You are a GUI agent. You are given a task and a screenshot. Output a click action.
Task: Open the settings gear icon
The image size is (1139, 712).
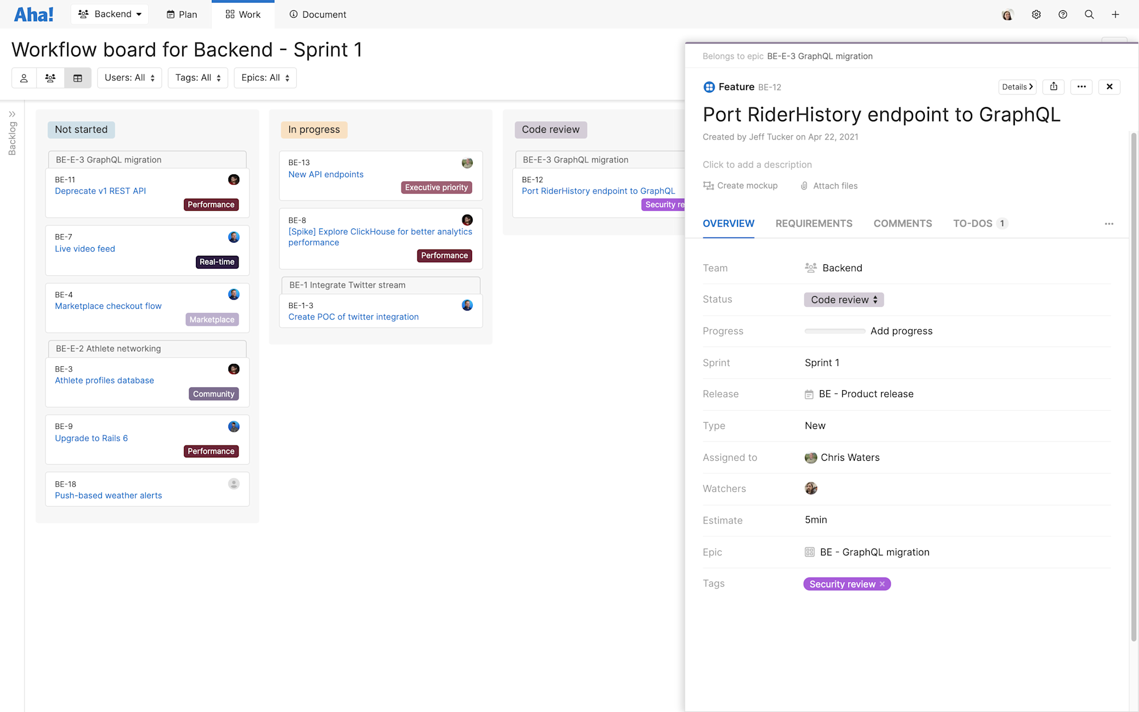click(x=1036, y=14)
